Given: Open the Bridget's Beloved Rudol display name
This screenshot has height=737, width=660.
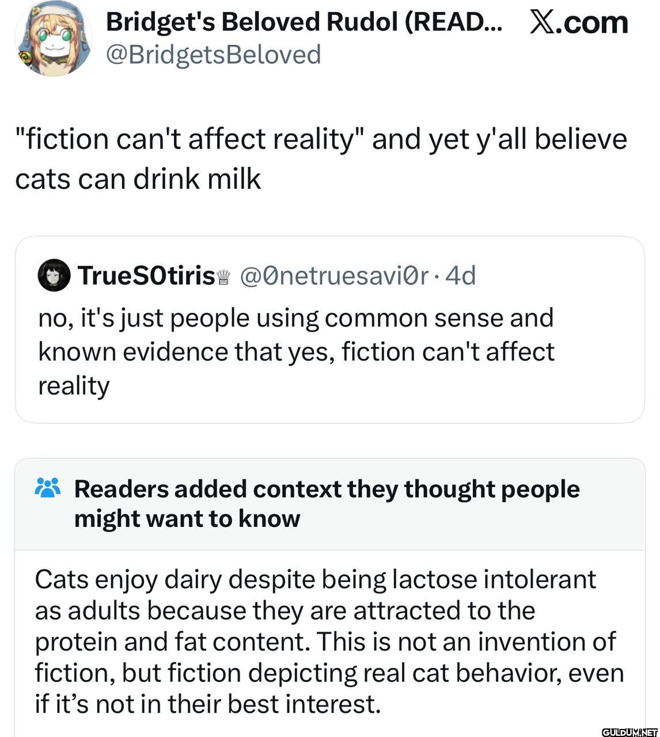Looking at the screenshot, I should (x=253, y=22).
